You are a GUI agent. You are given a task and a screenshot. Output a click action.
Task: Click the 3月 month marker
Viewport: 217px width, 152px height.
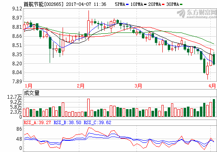point(138,86)
